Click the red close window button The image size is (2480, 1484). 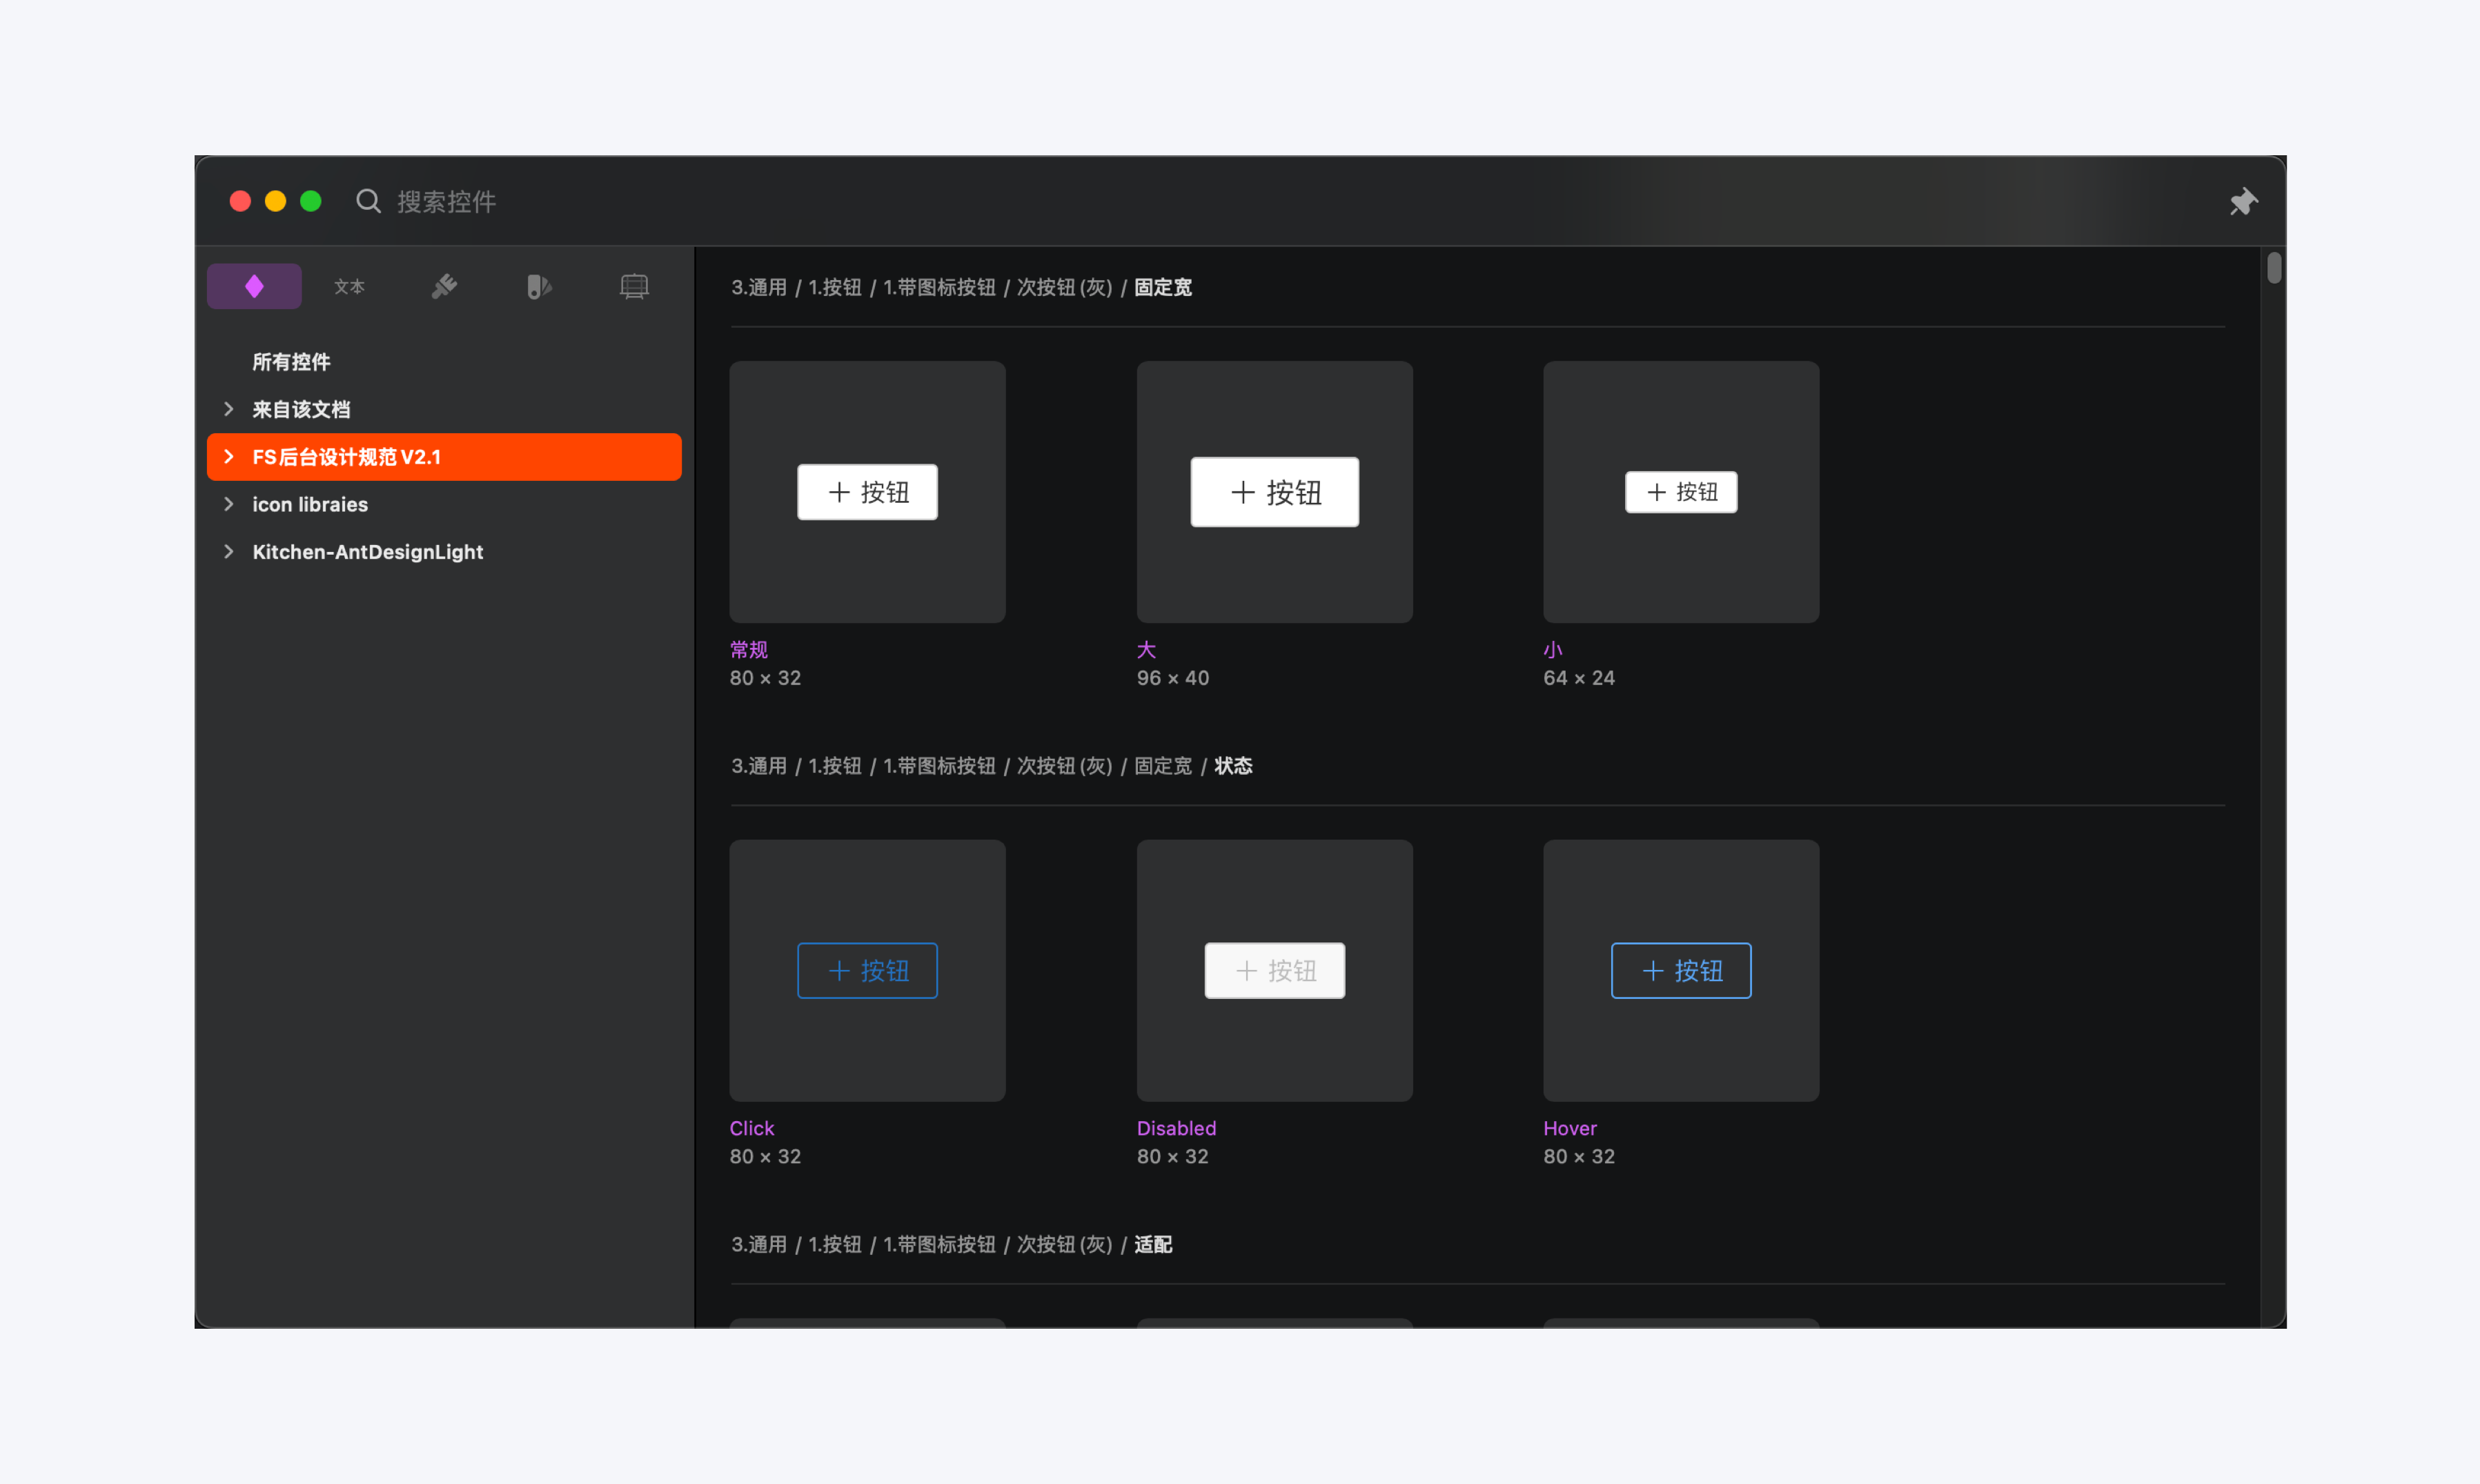click(x=240, y=201)
